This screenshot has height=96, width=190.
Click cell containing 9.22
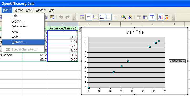tap(63, 59)
